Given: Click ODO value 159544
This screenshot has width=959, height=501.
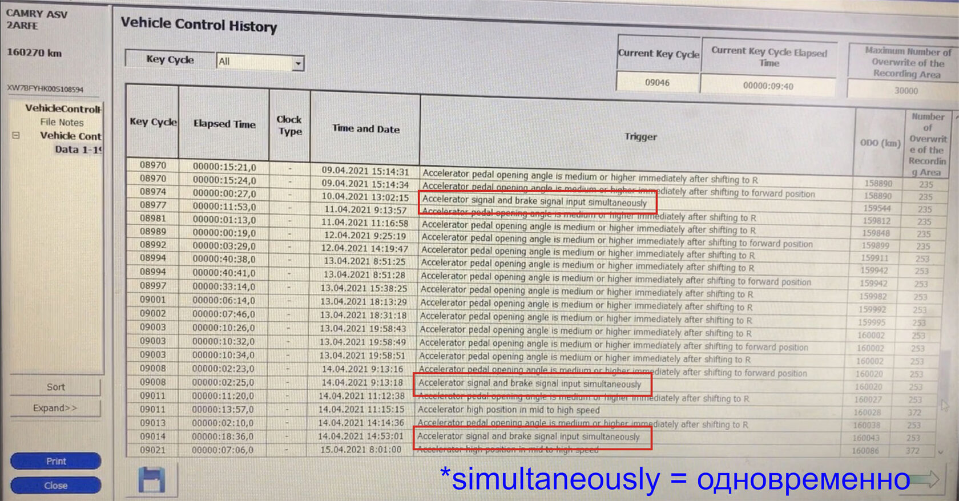Looking at the screenshot, I should tap(876, 208).
